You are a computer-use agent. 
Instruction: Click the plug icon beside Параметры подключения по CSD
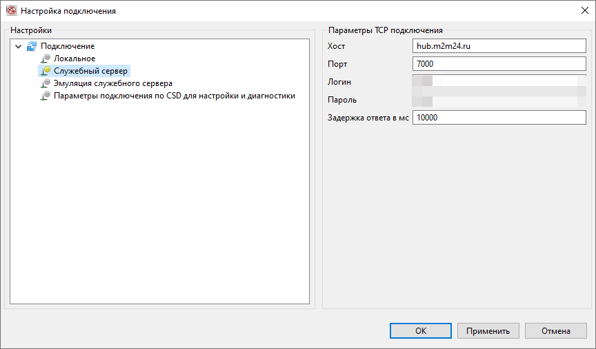tap(46, 96)
